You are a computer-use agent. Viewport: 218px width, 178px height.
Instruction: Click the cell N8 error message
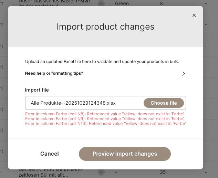pos(105,114)
